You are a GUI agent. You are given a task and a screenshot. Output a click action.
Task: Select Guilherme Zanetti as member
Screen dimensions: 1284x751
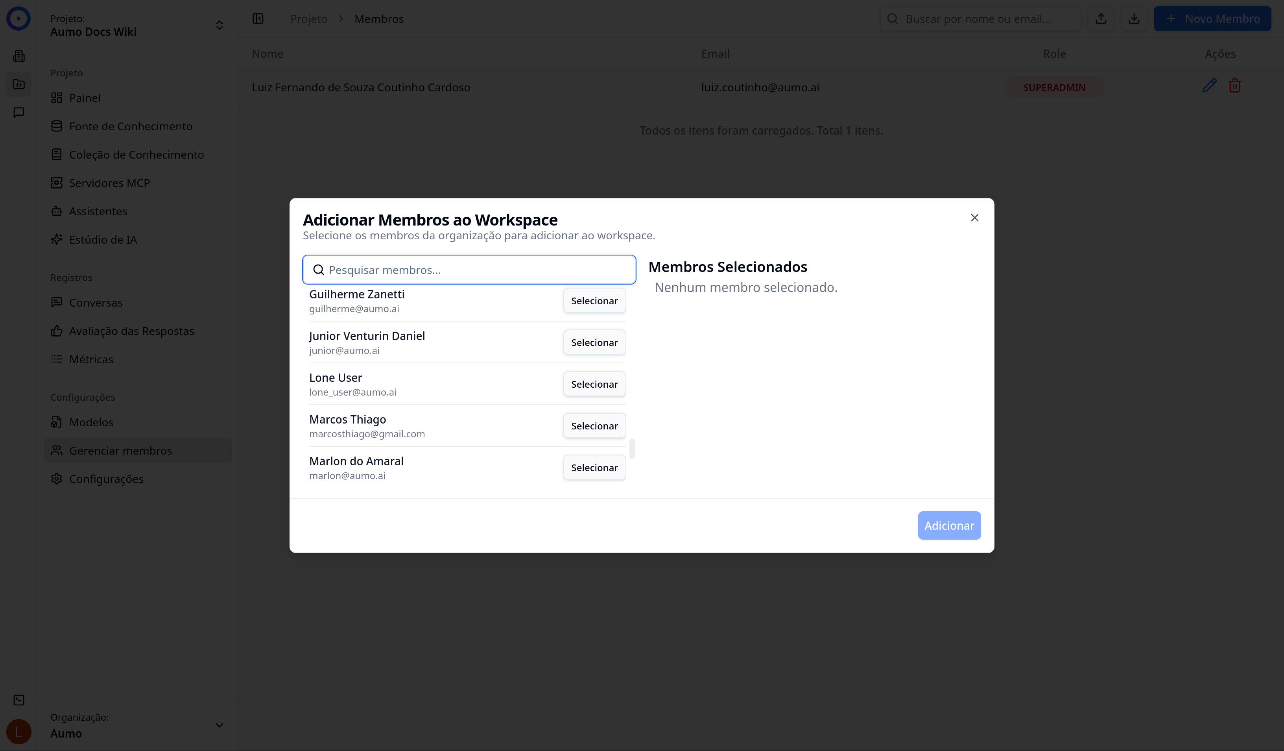[594, 301]
